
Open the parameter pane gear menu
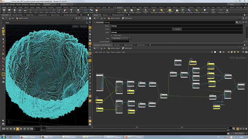pos(237,22)
